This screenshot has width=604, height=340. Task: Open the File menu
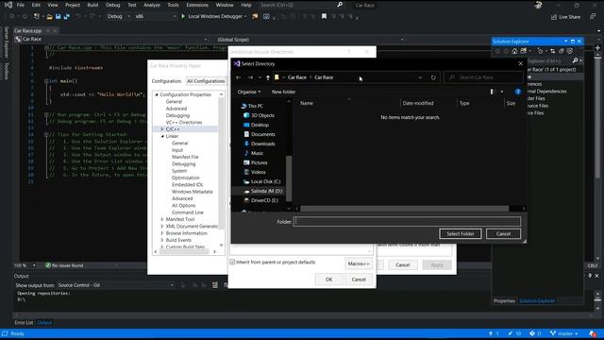[21, 5]
